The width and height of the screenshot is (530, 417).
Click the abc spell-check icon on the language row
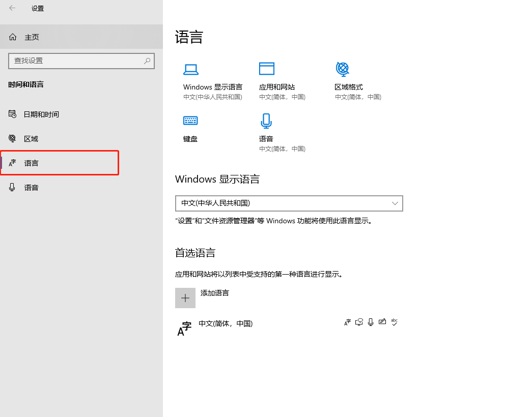394,322
